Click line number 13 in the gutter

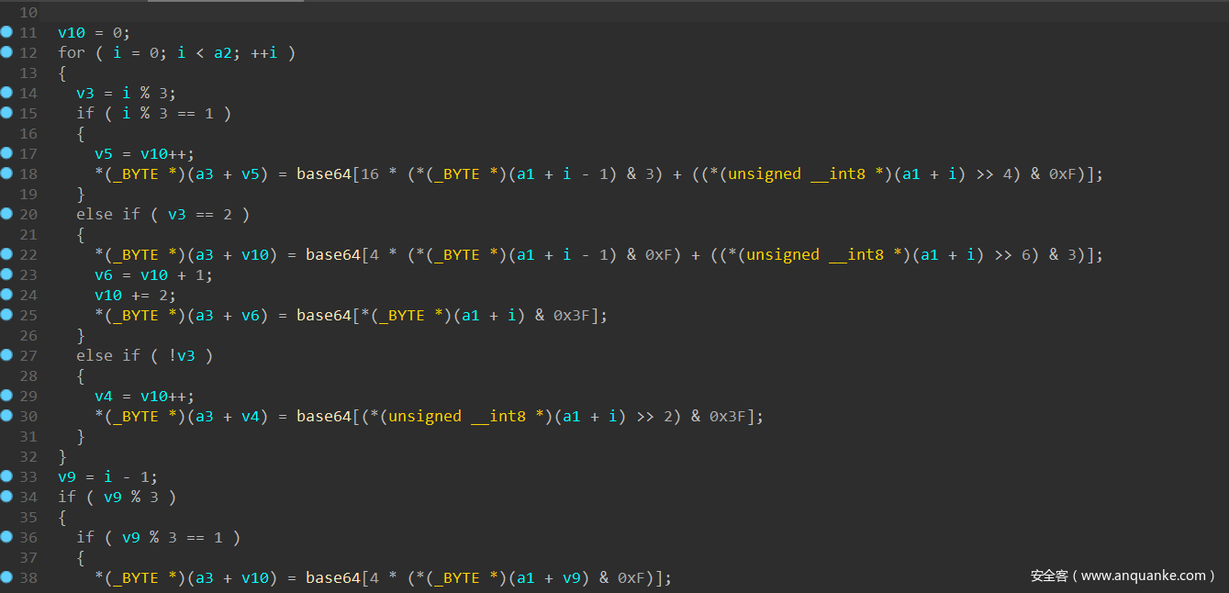[28, 73]
